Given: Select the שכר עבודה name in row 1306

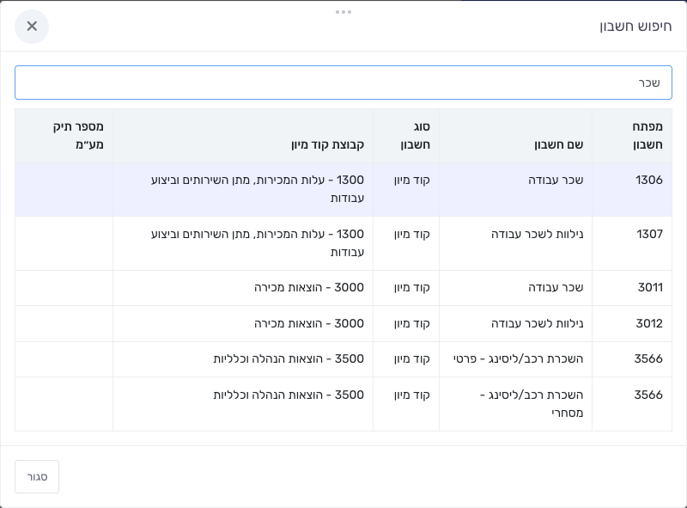Looking at the screenshot, I should pyautogui.click(x=556, y=180).
